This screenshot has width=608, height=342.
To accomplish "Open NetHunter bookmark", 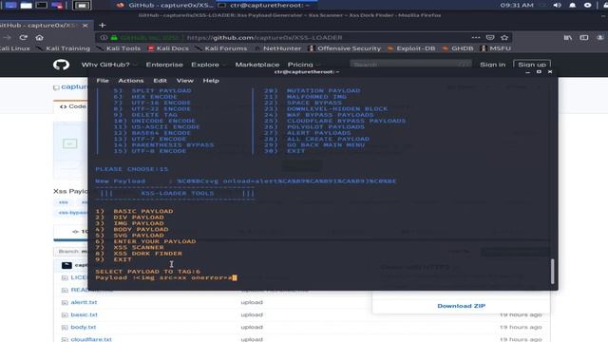I will tap(277, 48).
